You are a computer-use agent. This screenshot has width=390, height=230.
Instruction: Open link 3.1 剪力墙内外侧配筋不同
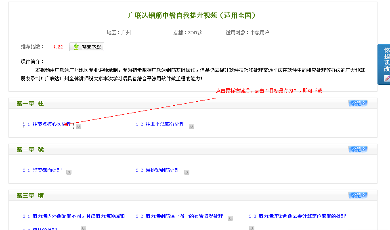(x=73, y=216)
